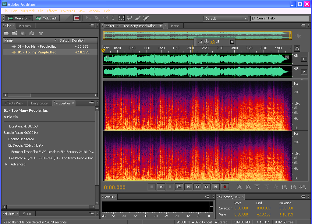This screenshot has width=312, height=224.
Task: Click the current time display 0:00.000
Action: click(115, 188)
